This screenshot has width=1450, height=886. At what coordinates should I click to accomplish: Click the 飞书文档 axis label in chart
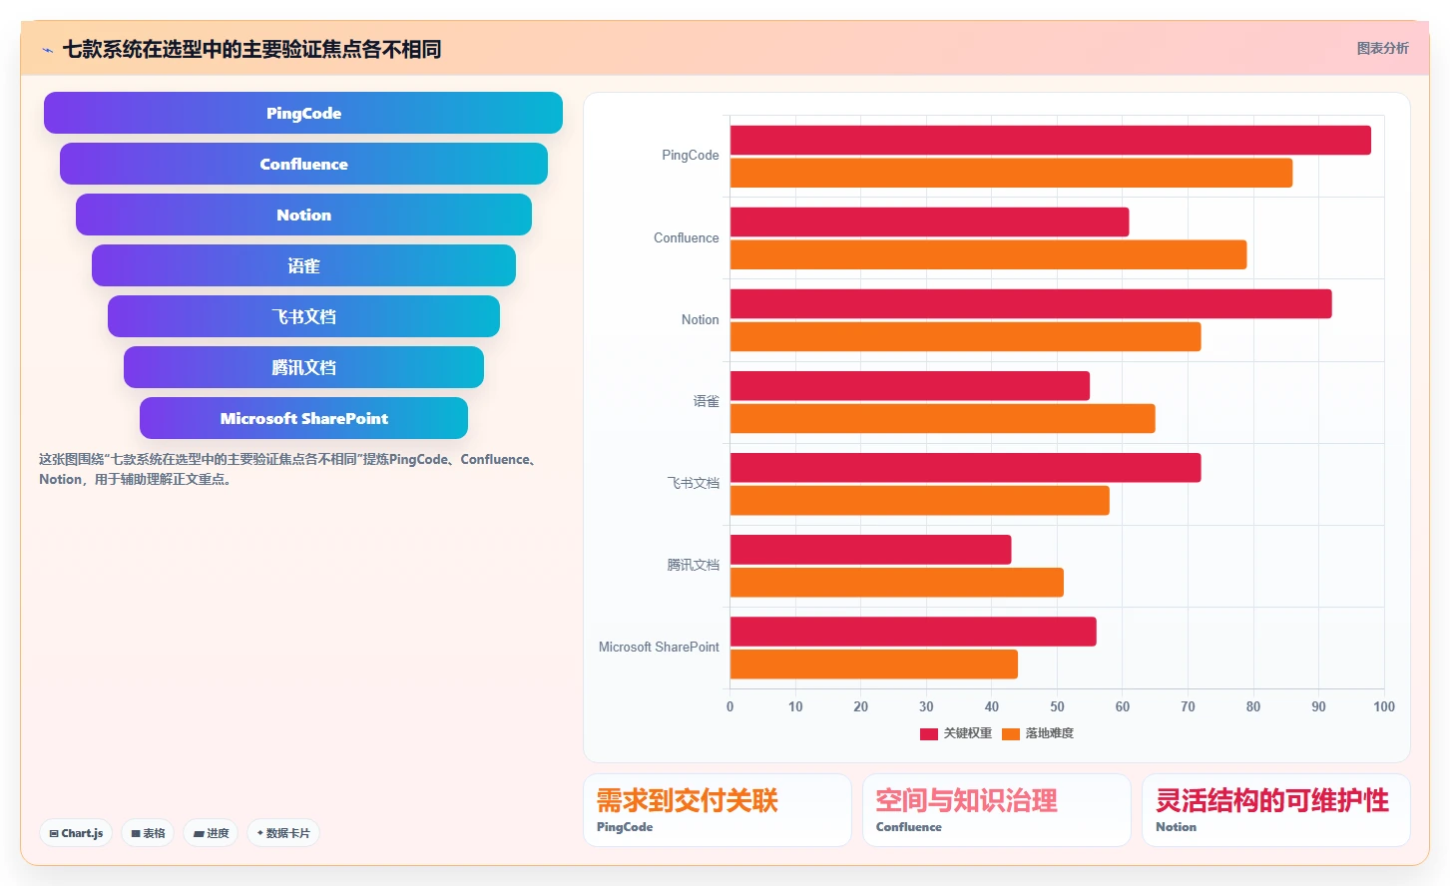(693, 483)
